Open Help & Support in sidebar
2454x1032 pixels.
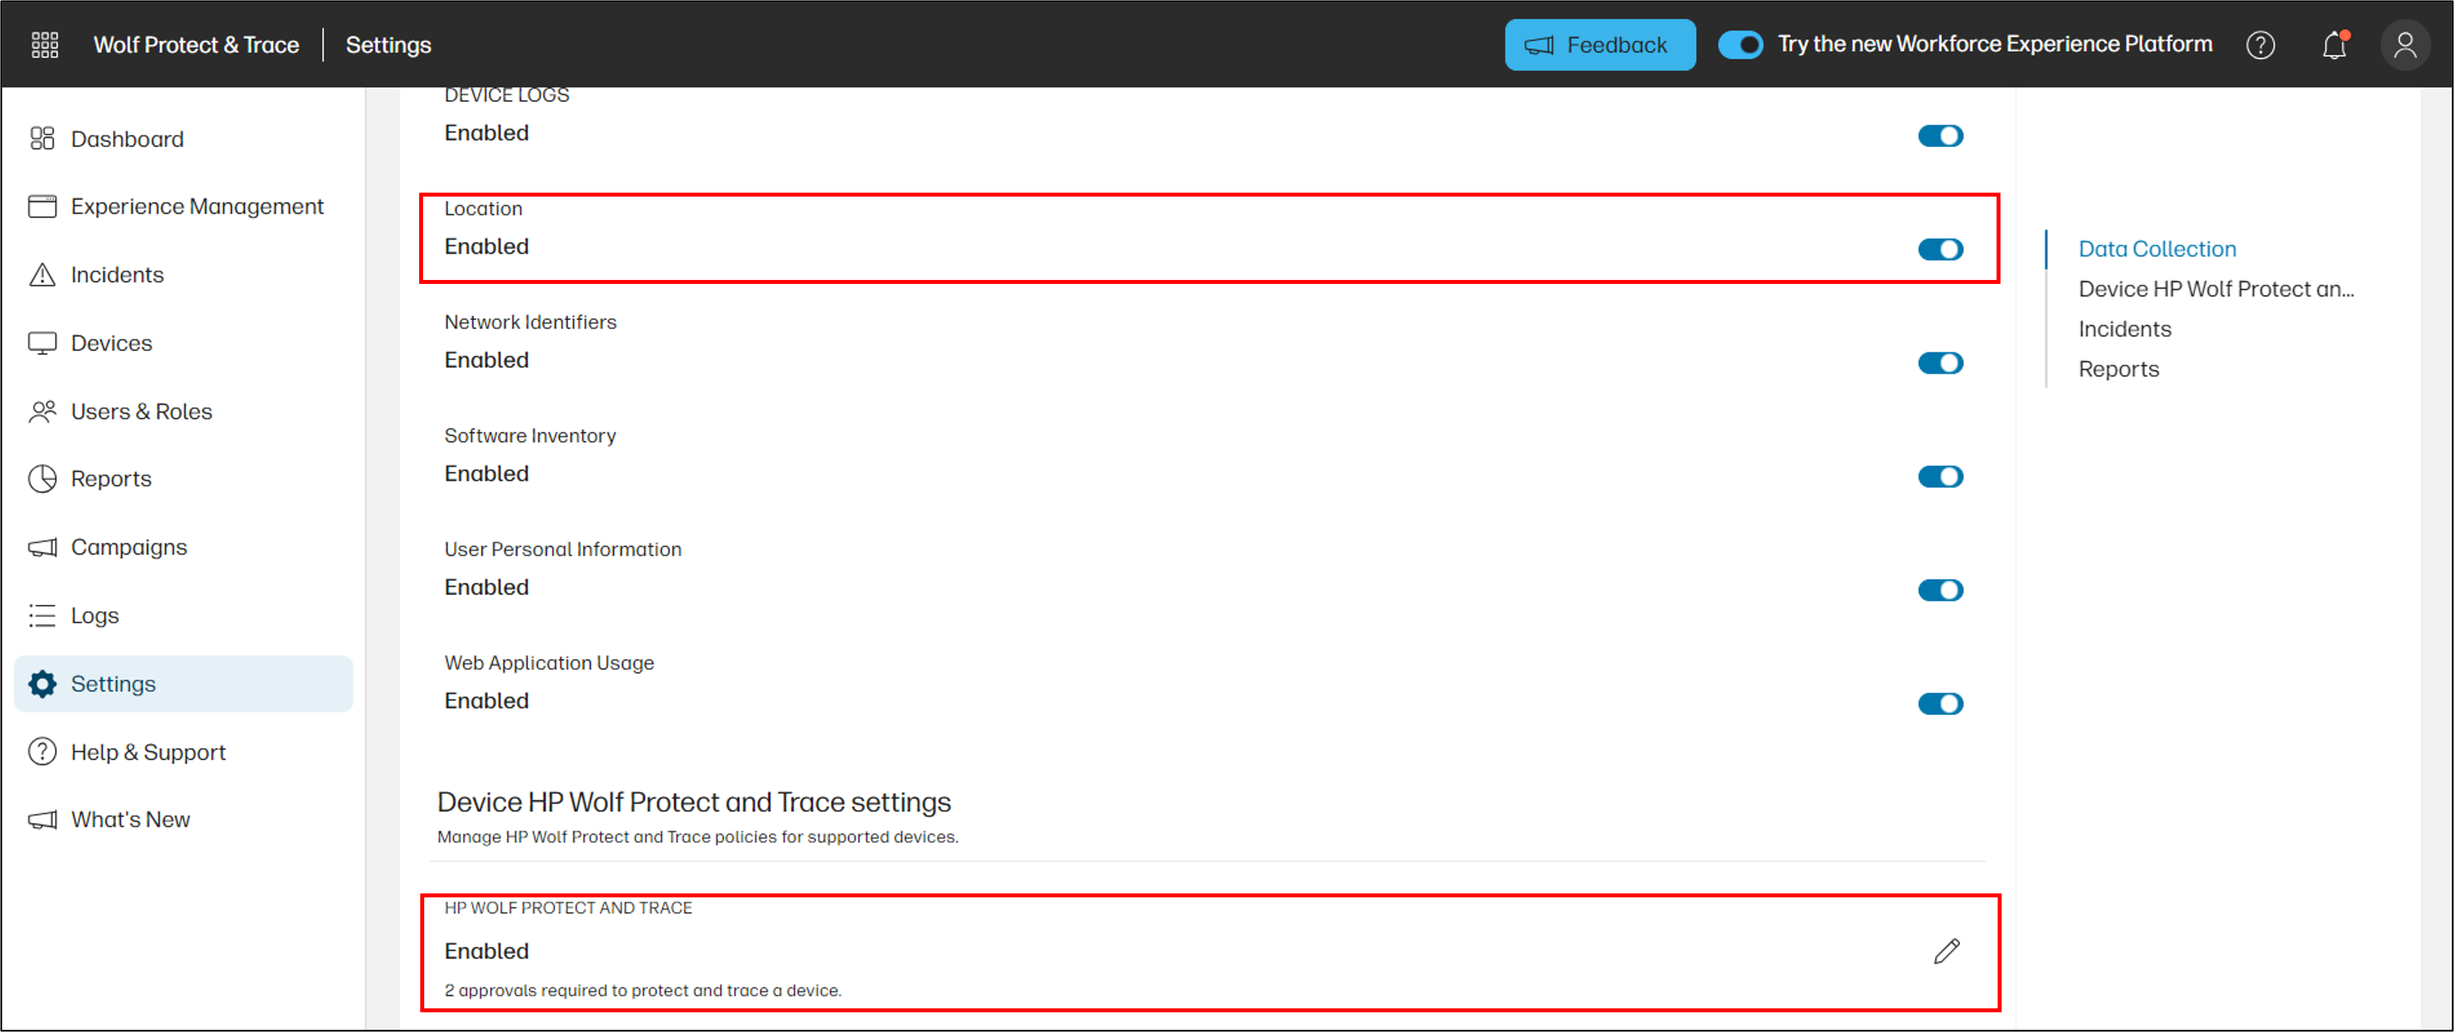point(148,752)
